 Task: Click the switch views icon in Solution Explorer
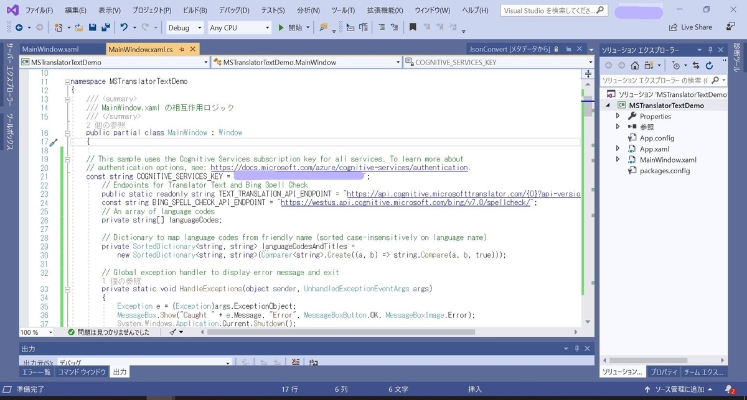coord(650,65)
